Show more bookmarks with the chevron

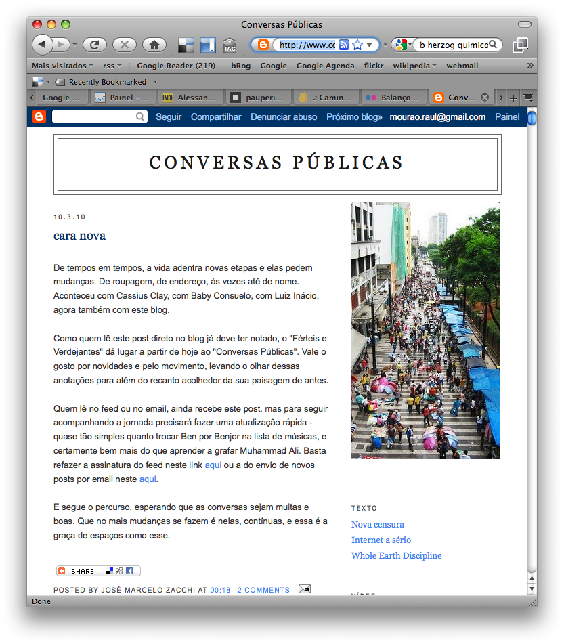click(530, 65)
